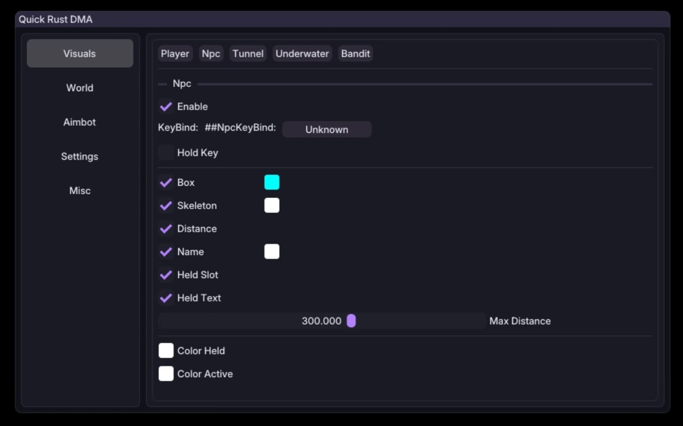
Task: Click the Unknown keybind button
Action: (x=327, y=129)
